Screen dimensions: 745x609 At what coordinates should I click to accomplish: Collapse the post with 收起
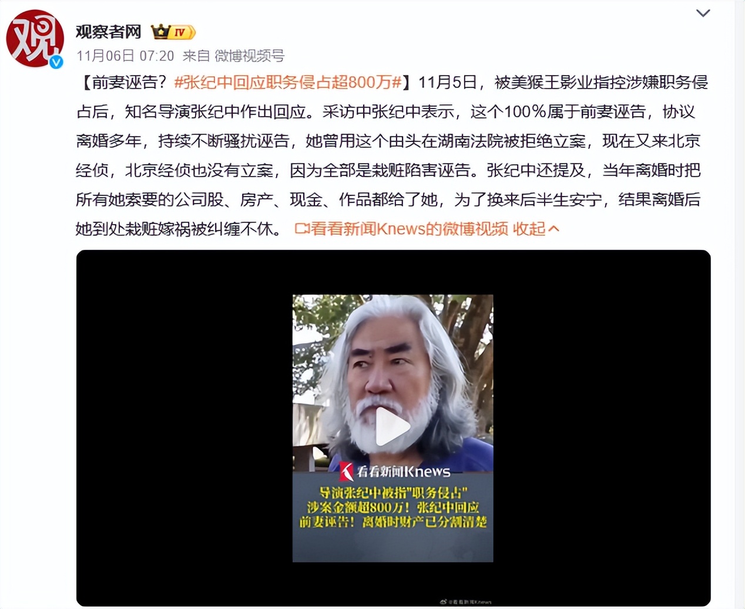point(529,228)
